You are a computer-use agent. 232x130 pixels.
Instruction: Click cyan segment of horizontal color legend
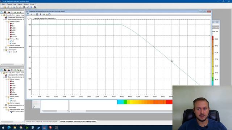pyautogui.click(x=120, y=102)
